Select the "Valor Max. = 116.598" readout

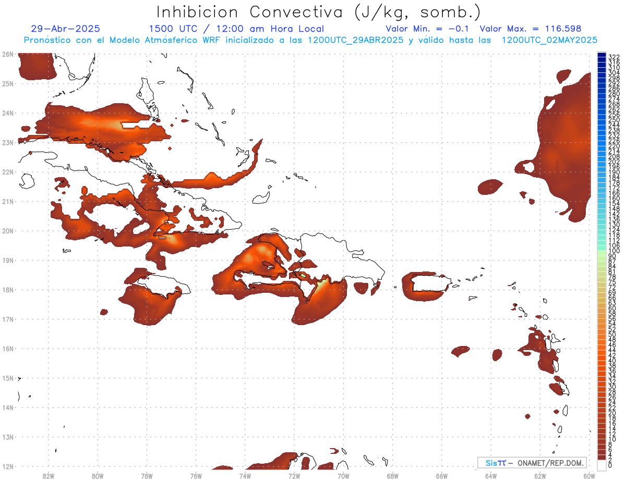coord(530,29)
